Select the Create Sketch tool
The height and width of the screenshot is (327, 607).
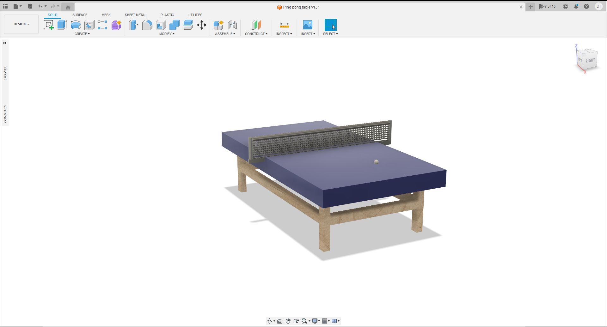[49, 25]
